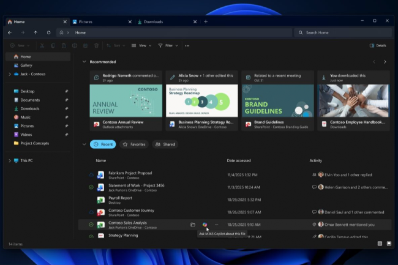
Task: Select Home in the navigation pane
Action: 38,56
